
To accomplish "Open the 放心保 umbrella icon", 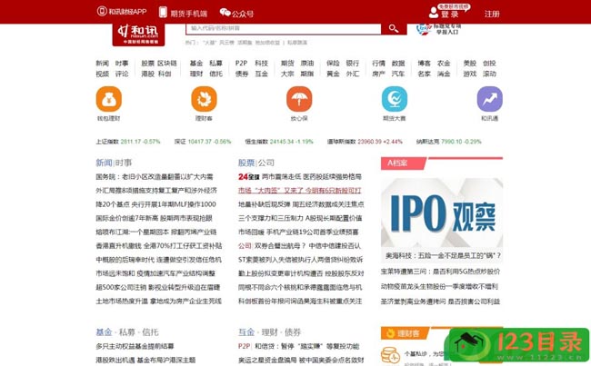I will (299, 99).
